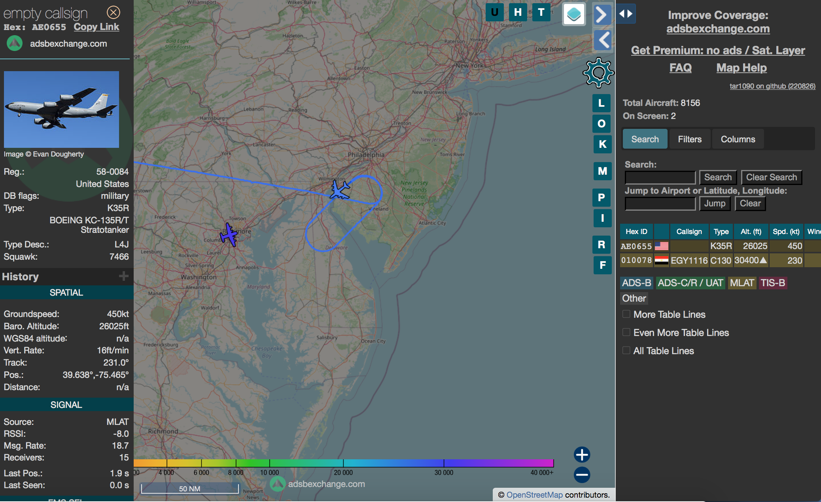Expand the History section plus icon

click(124, 276)
